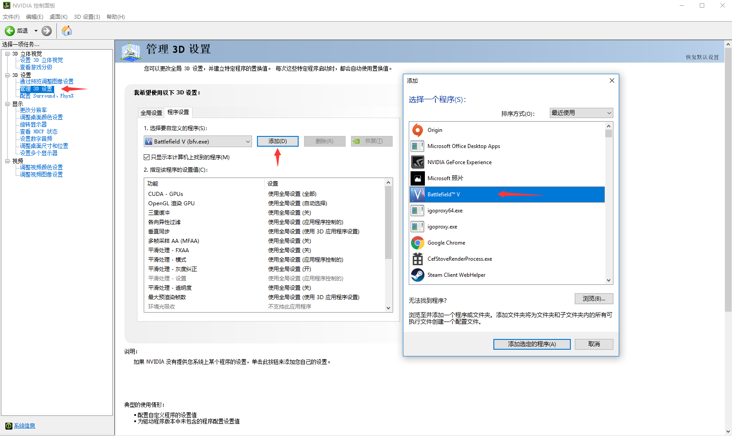The width and height of the screenshot is (732, 436).
Task: Select the Origin icon in program list
Action: click(418, 130)
